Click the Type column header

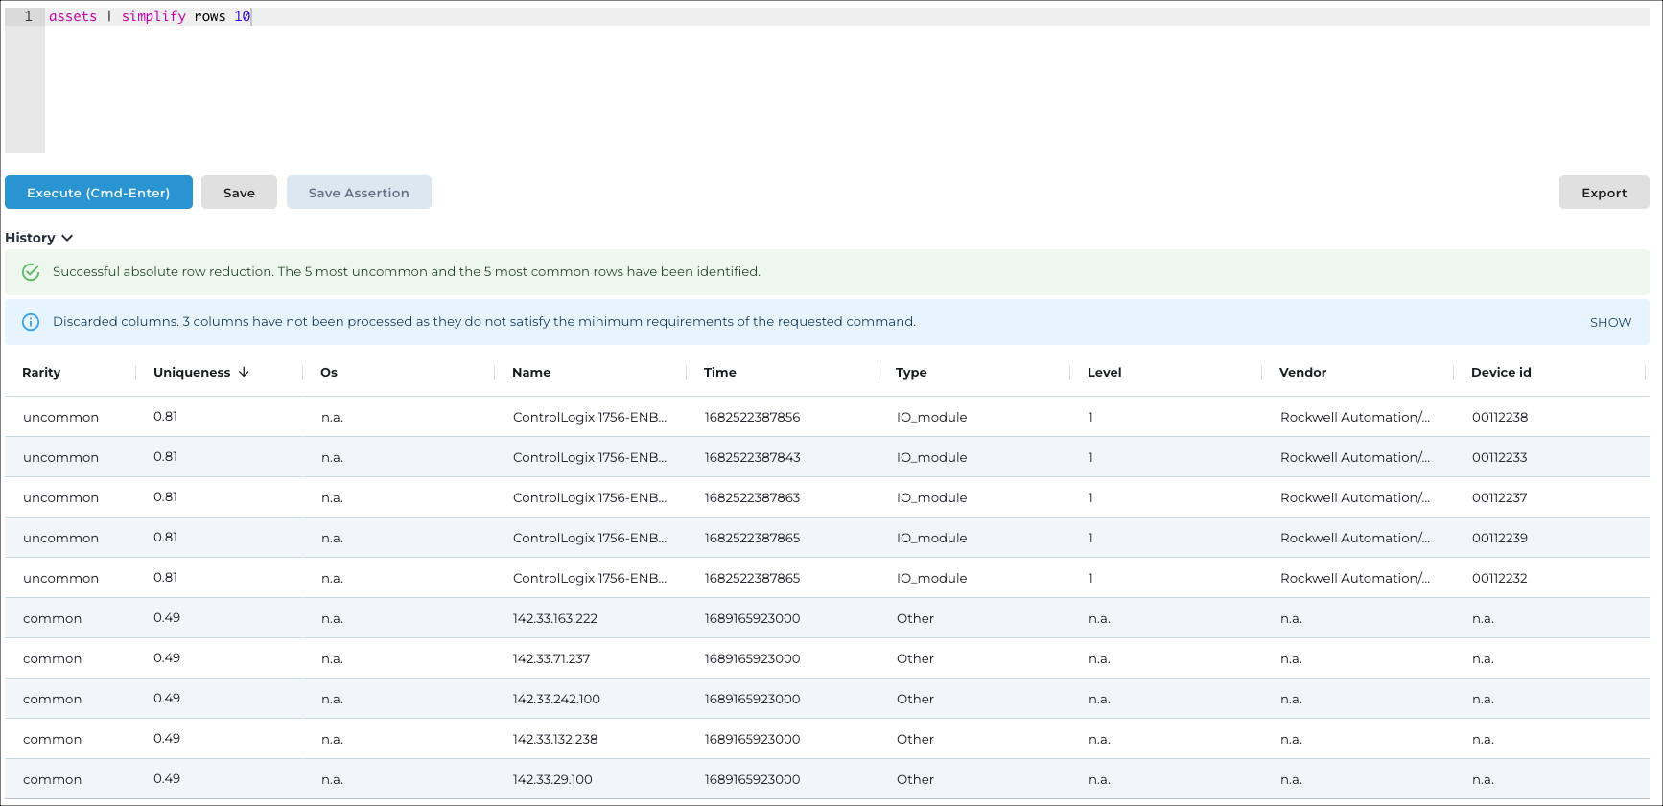tap(911, 372)
